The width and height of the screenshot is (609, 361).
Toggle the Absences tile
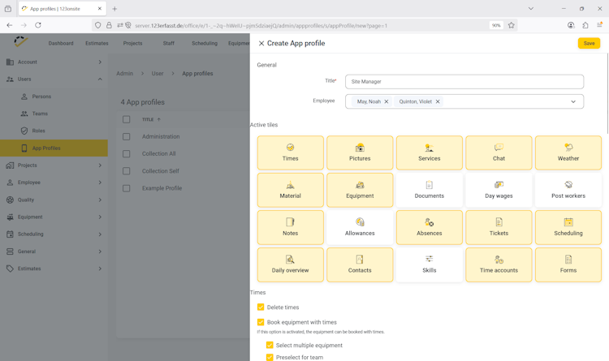pos(430,227)
